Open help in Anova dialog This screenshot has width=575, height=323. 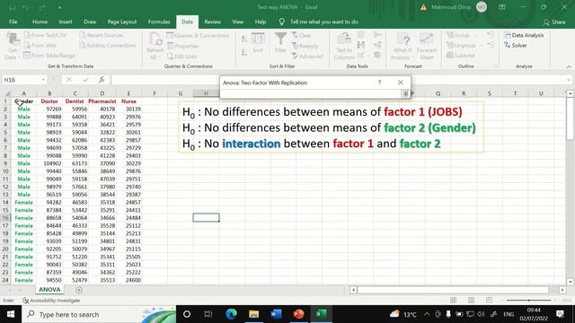379,83
